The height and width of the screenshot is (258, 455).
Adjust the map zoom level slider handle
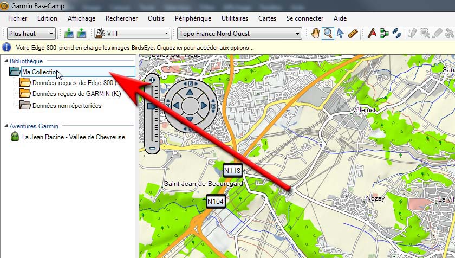pos(152,106)
